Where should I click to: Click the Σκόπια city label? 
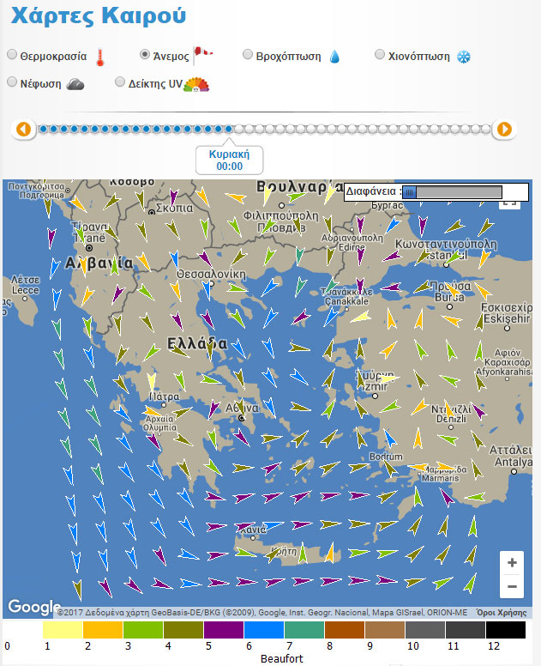(174, 208)
